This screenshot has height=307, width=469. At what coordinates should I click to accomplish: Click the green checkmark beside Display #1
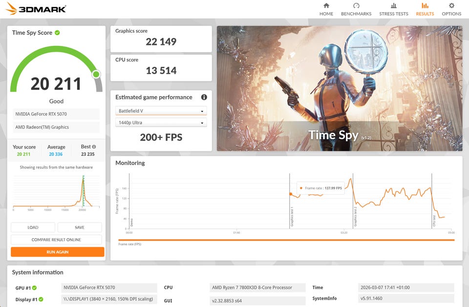tap(41, 299)
